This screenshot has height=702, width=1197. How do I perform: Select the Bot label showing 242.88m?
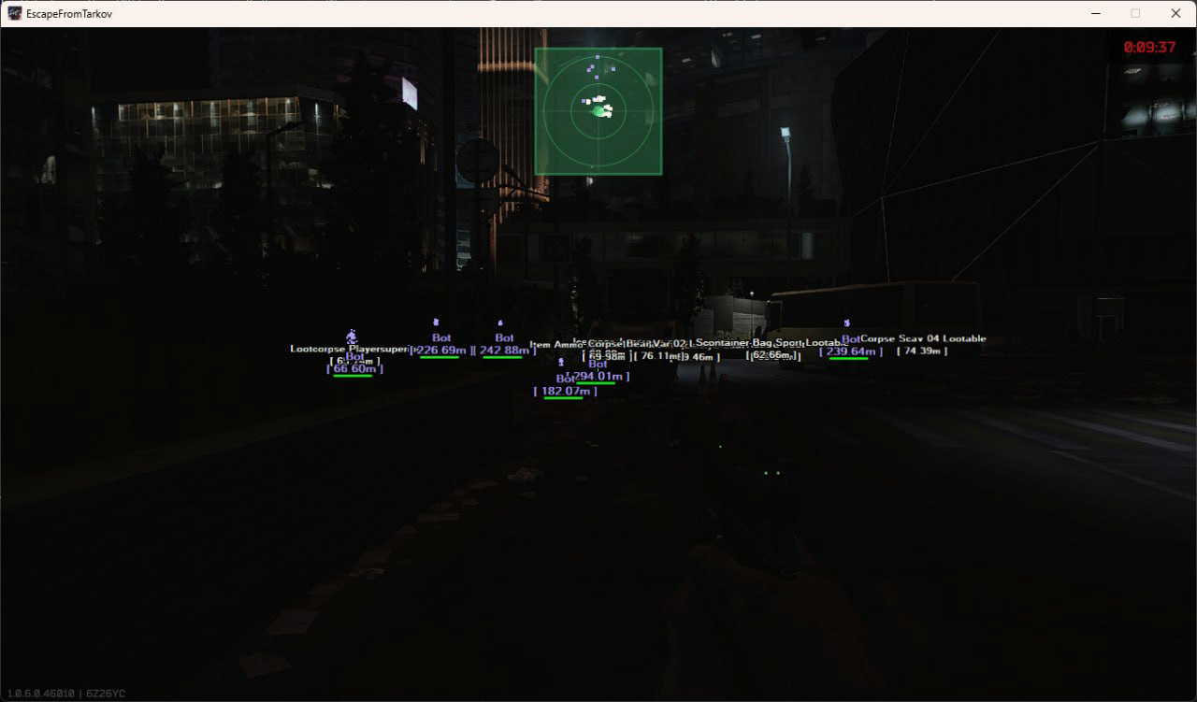[x=504, y=337]
